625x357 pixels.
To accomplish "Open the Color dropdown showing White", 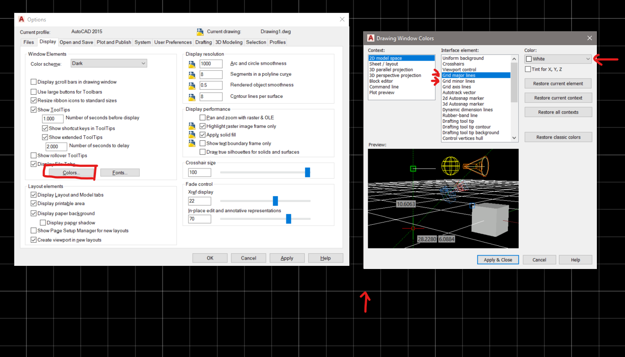I will (x=557, y=59).
